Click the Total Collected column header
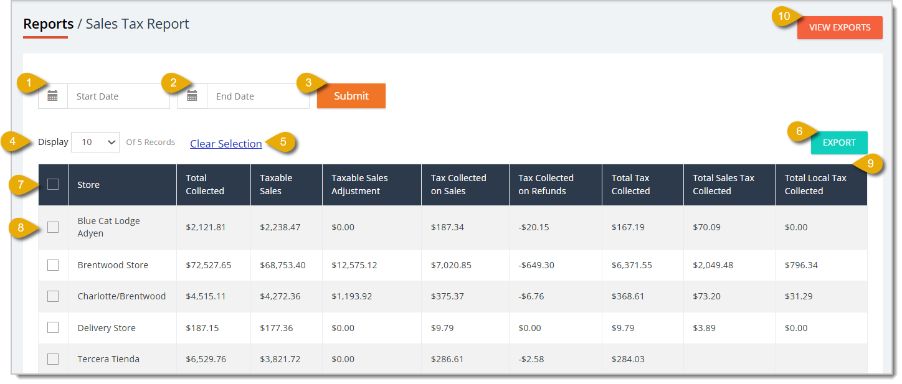This screenshot has width=902, height=384. [214, 185]
